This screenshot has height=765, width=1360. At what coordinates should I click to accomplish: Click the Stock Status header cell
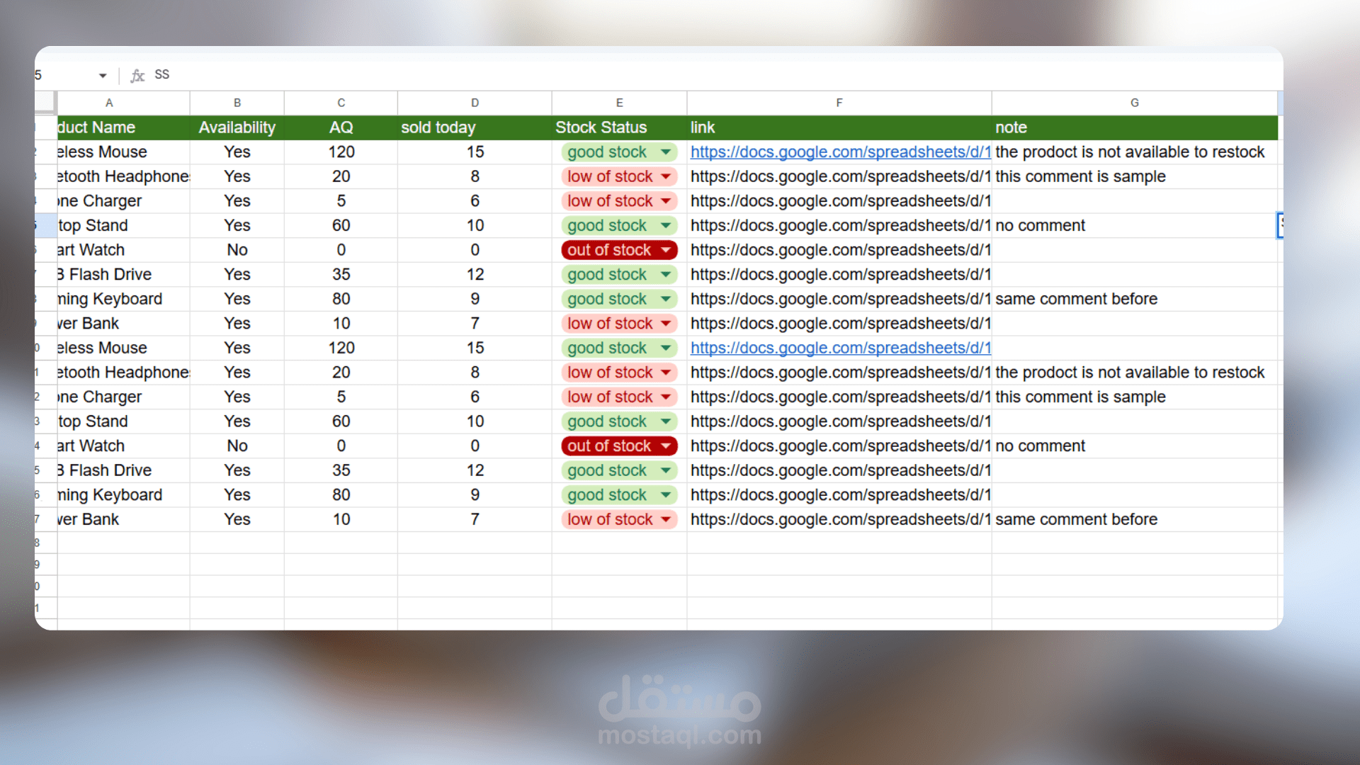pos(620,127)
